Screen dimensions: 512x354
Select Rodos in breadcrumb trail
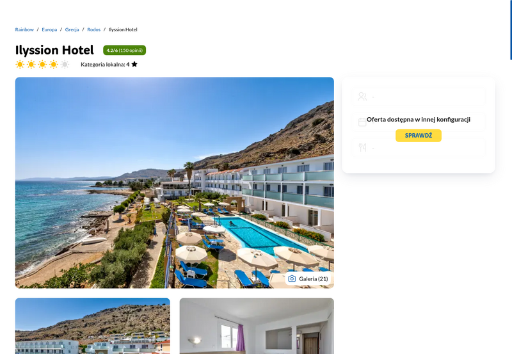(x=93, y=29)
